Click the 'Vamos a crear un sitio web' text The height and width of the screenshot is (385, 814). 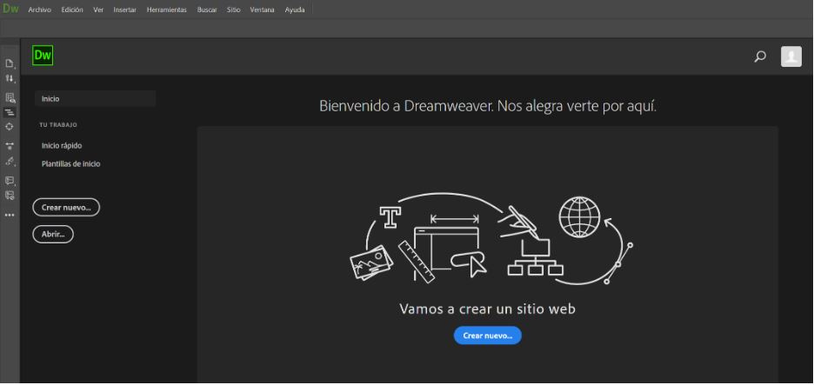(488, 309)
